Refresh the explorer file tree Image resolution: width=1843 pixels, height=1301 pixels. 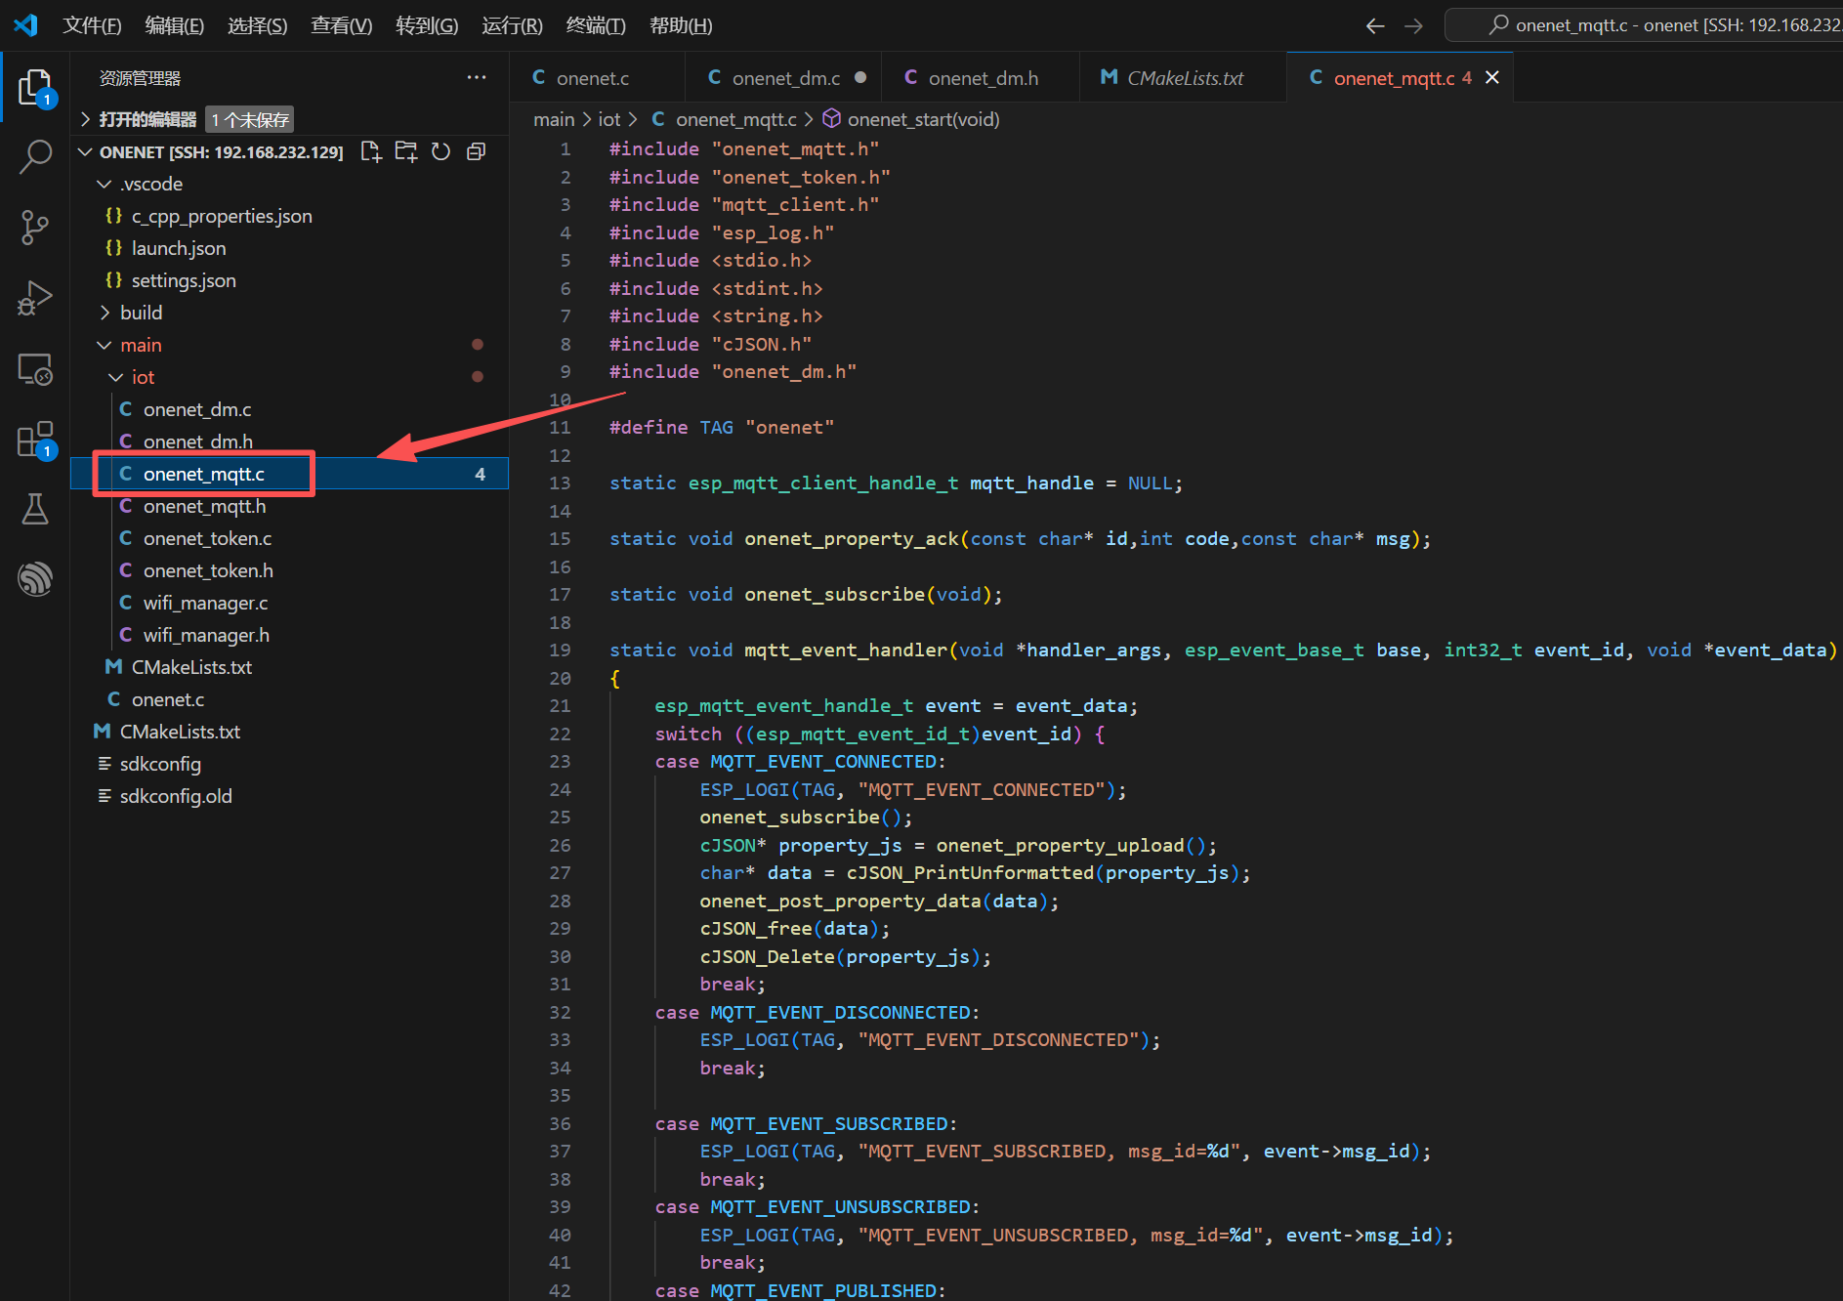pos(441,151)
